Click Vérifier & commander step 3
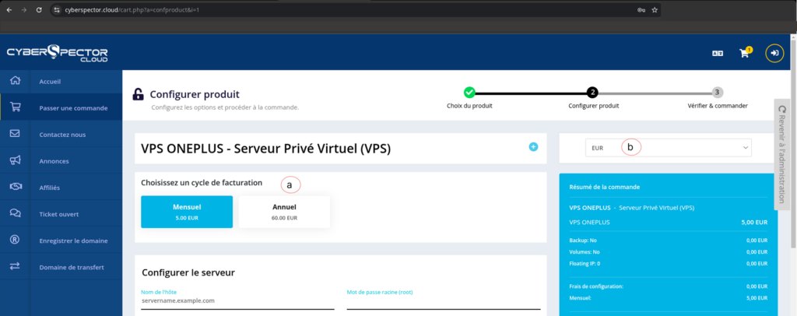This screenshot has width=797, height=316. (x=717, y=93)
